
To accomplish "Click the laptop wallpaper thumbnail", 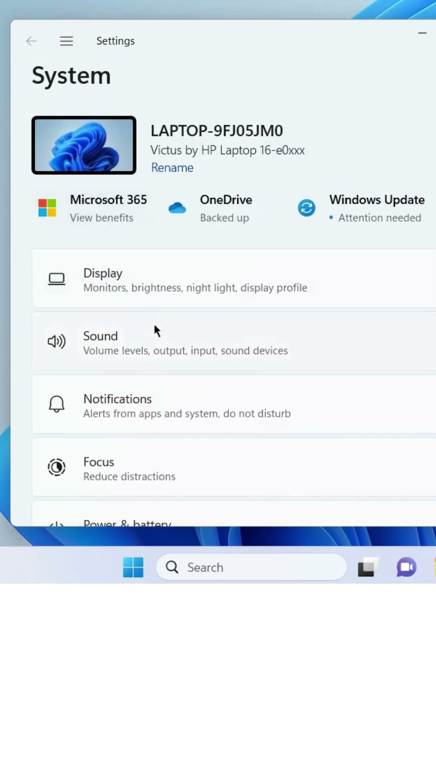I will [x=84, y=145].
